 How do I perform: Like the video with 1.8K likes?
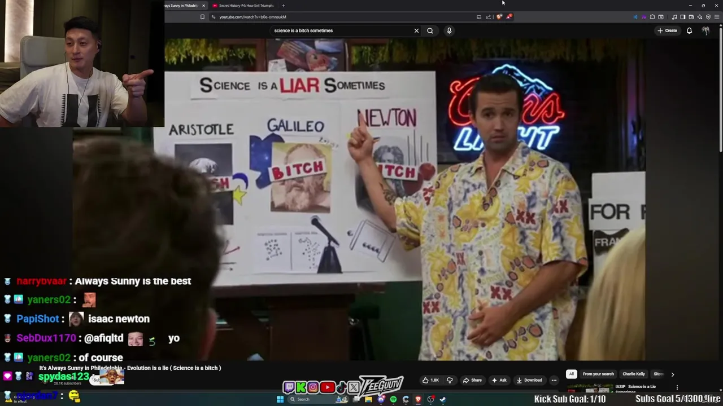coord(430,380)
